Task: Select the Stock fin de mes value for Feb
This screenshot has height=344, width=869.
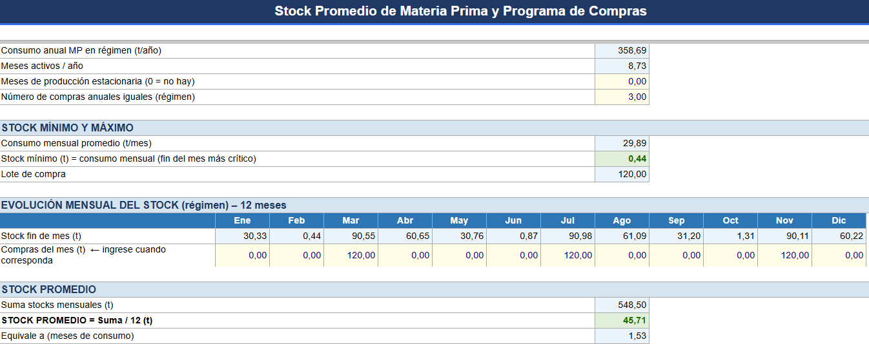Action: (297, 236)
